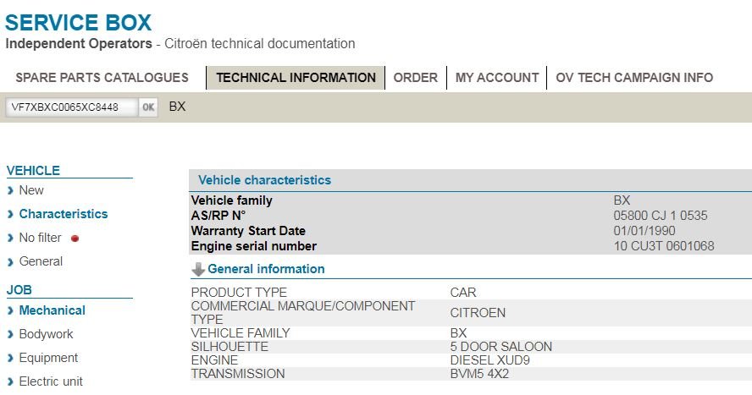The image size is (752, 395).
Task: Open the Order tab
Action: (415, 78)
